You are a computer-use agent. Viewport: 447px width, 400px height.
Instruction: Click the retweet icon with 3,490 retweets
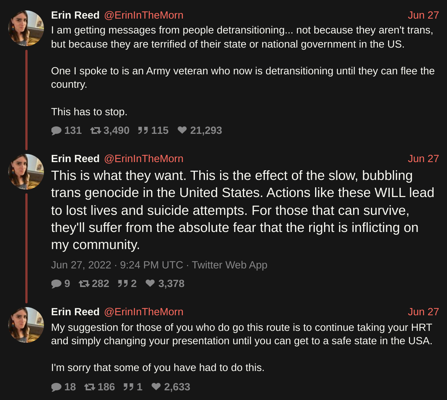(x=96, y=130)
